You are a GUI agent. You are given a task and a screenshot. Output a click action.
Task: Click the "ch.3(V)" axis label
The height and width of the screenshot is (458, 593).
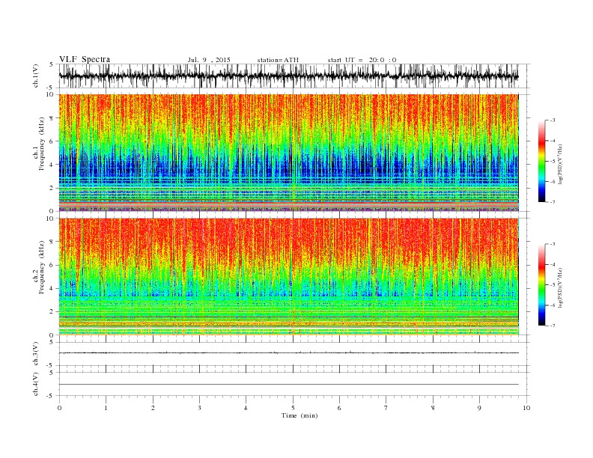click(36, 354)
